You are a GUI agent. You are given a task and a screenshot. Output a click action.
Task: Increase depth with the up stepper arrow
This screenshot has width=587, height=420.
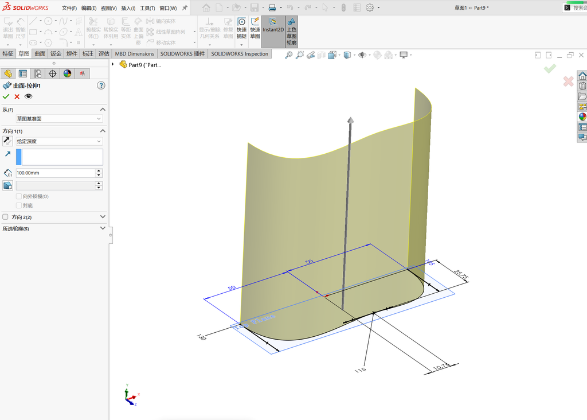click(99, 171)
